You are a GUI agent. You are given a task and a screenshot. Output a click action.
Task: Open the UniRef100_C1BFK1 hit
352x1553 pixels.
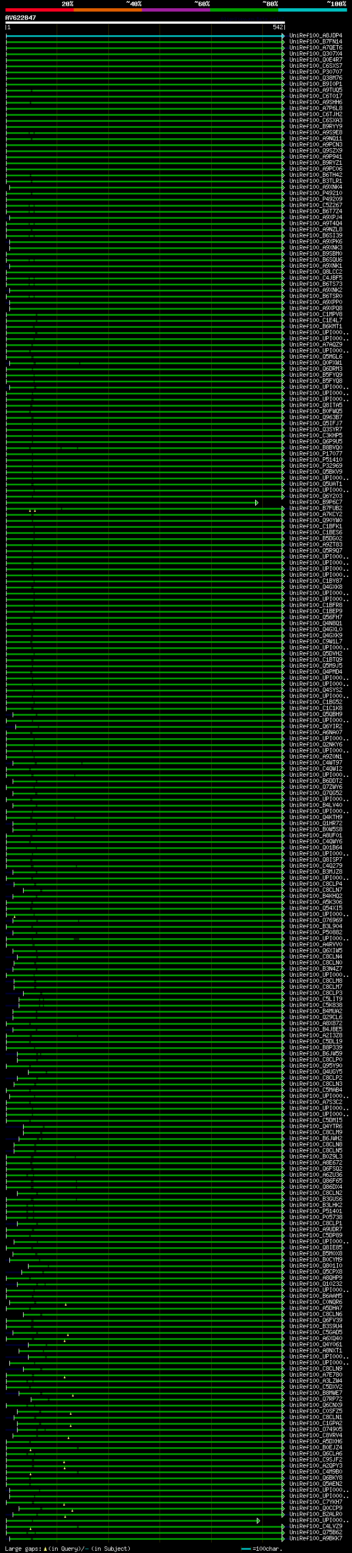pos(316,526)
